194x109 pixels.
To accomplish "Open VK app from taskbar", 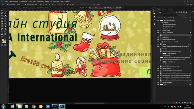I will [x=48, y=106].
